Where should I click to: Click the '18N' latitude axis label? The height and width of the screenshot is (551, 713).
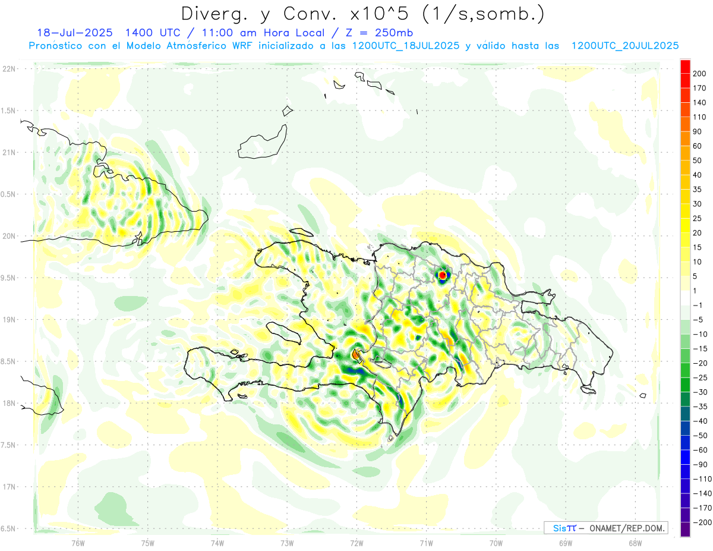pyautogui.click(x=9, y=404)
